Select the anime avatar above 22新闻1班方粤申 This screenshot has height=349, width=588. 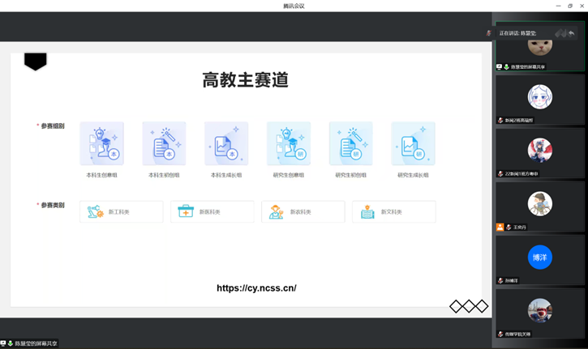click(539, 150)
